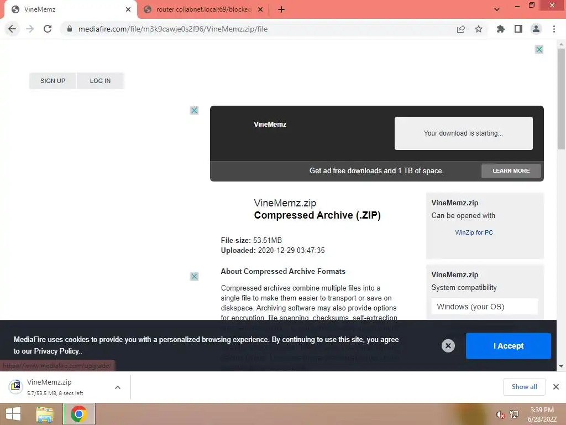Viewport: 566px width, 425px height.
Task: Open the tab search chevron
Action: (497, 9)
